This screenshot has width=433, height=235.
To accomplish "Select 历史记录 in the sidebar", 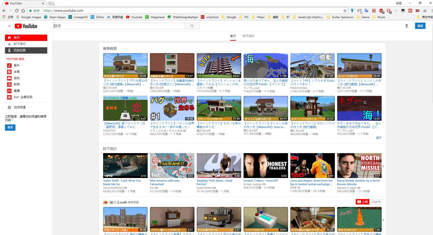I will pos(26,51).
